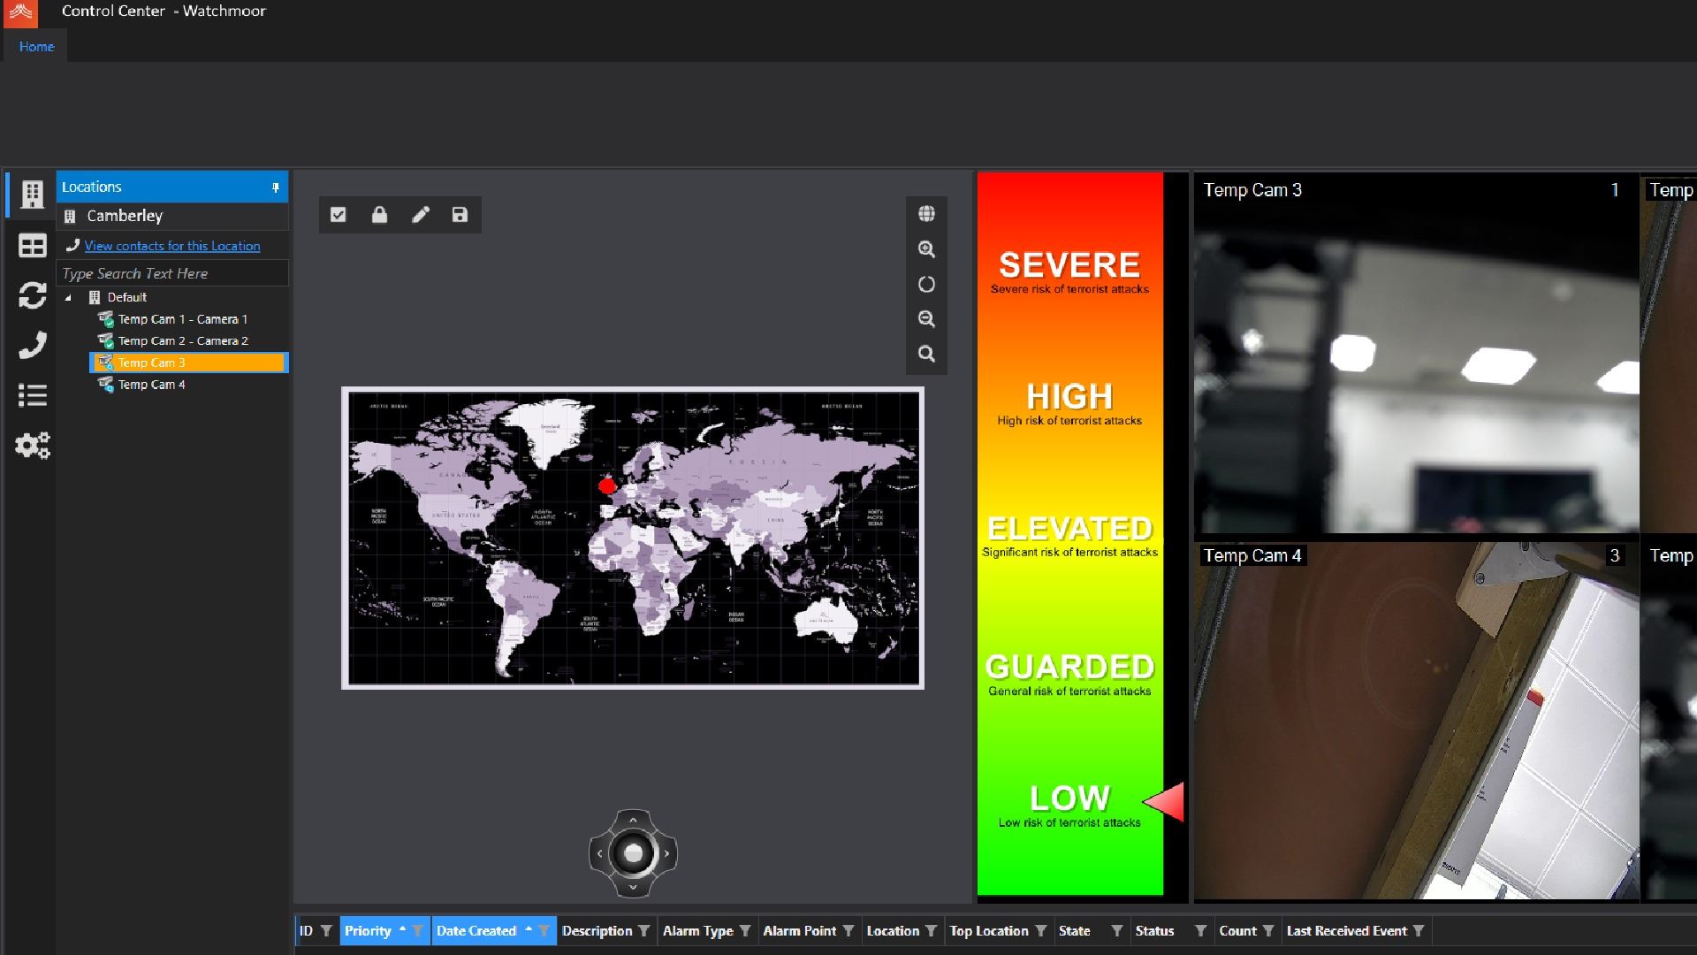The image size is (1697, 955).
Task: Open the Alarm Type column filter
Action: pos(745,931)
